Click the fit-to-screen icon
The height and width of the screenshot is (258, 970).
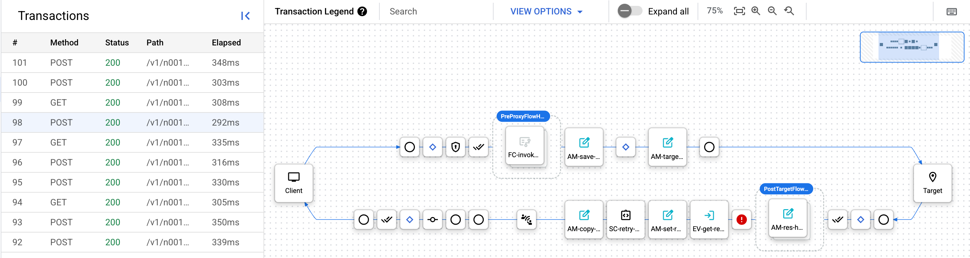[739, 11]
